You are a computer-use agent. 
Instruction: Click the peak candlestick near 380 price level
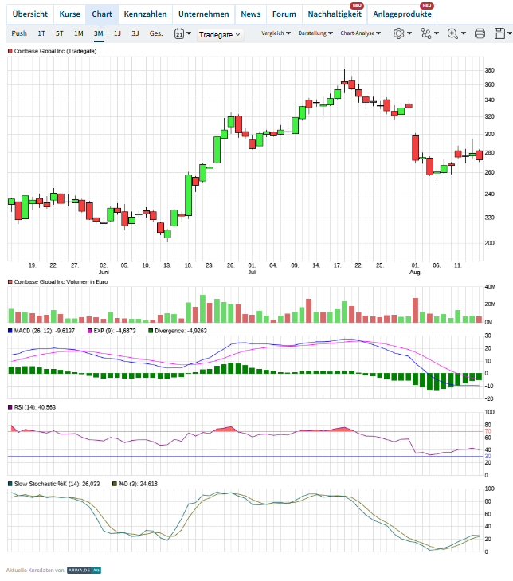point(344,82)
